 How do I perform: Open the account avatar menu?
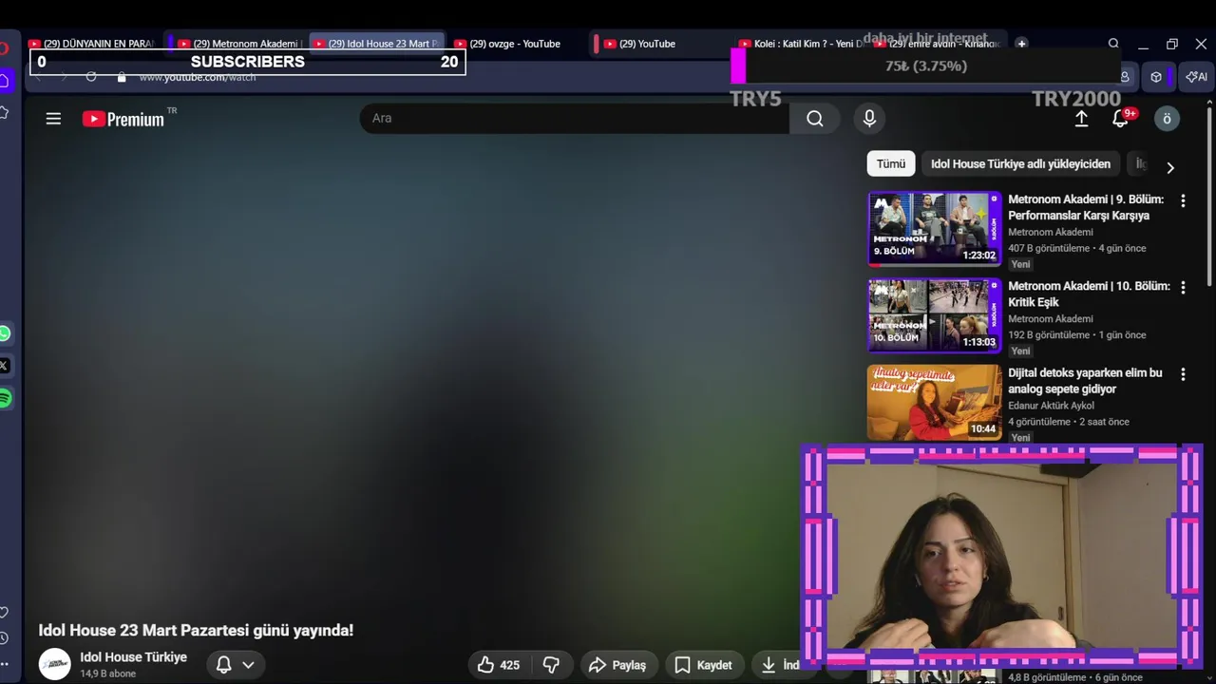coord(1167,118)
